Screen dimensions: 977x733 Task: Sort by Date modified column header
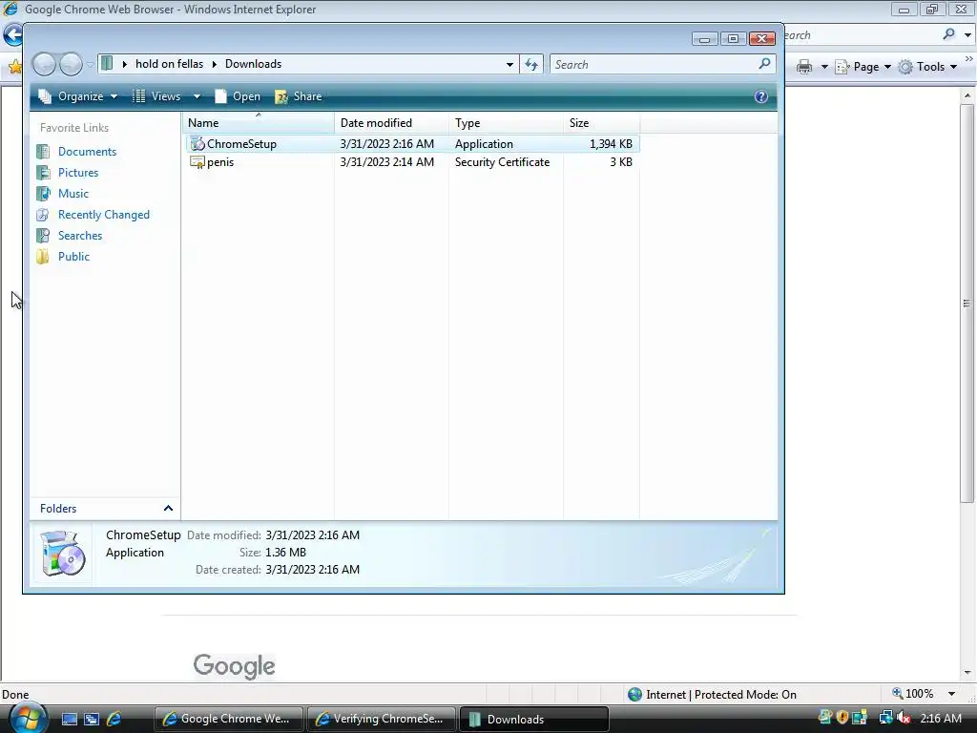(391, 123)
